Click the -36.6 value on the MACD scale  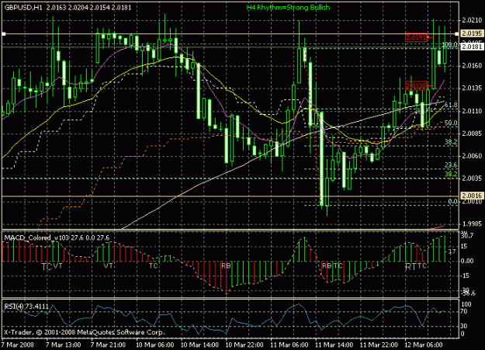468,293
